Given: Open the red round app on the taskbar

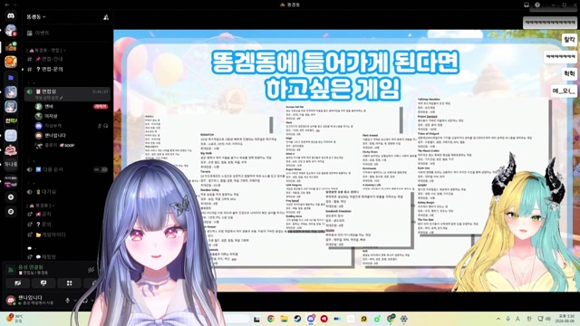Looking at the screenshot, I should click(x=324, y=319).
